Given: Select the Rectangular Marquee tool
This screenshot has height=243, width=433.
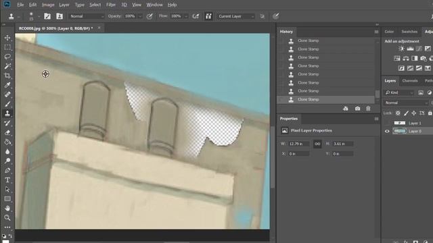Looking at the screenshot, I should tap(7, 47).
